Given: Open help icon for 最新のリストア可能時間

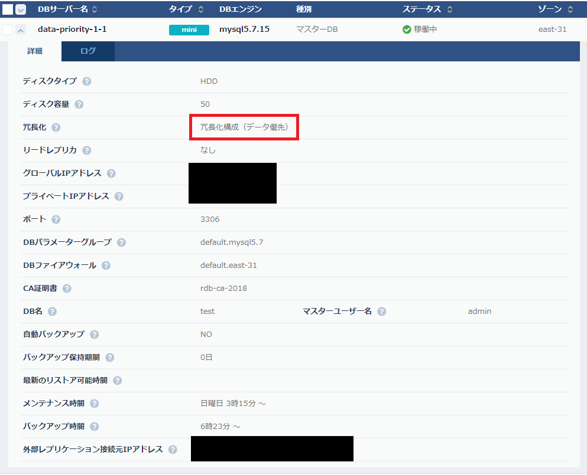Looking at the screenshot, I should [x=118, y=381].
